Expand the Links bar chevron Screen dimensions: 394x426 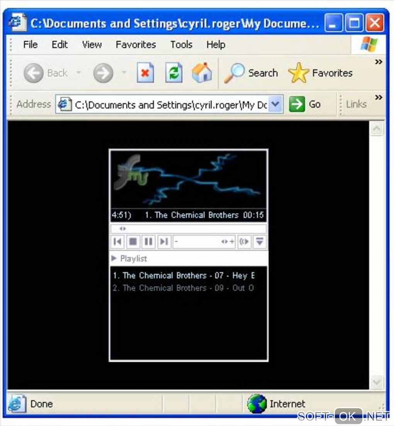[379, 97]
